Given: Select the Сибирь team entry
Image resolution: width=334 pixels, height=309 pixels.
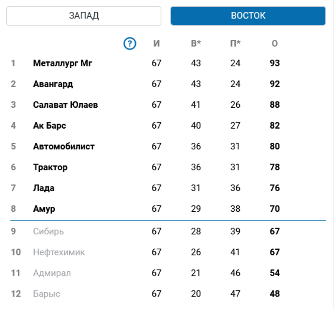Looking at the screenshot, I should pyautogui.click(x=48, y=231).
